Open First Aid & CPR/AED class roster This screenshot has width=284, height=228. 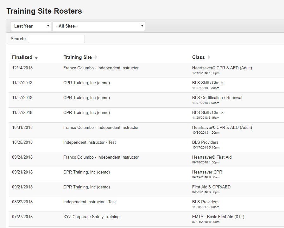[211, 187]
